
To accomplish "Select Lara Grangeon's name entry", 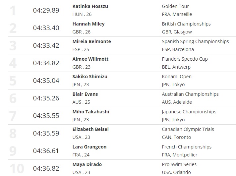I will coord(89,147).
